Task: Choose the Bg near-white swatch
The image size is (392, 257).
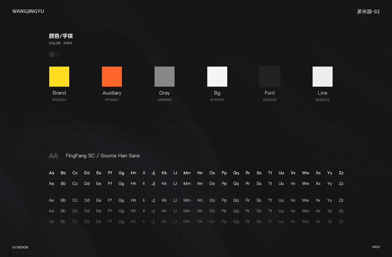Action: [x=217, y=77]
